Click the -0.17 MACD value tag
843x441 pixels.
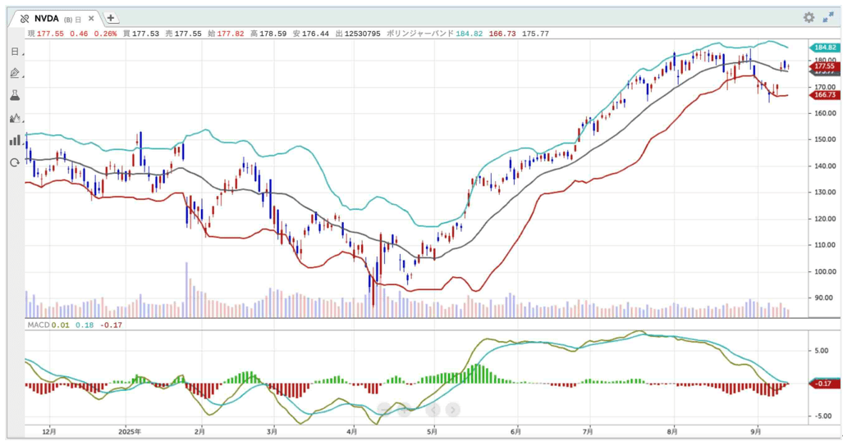823,384
